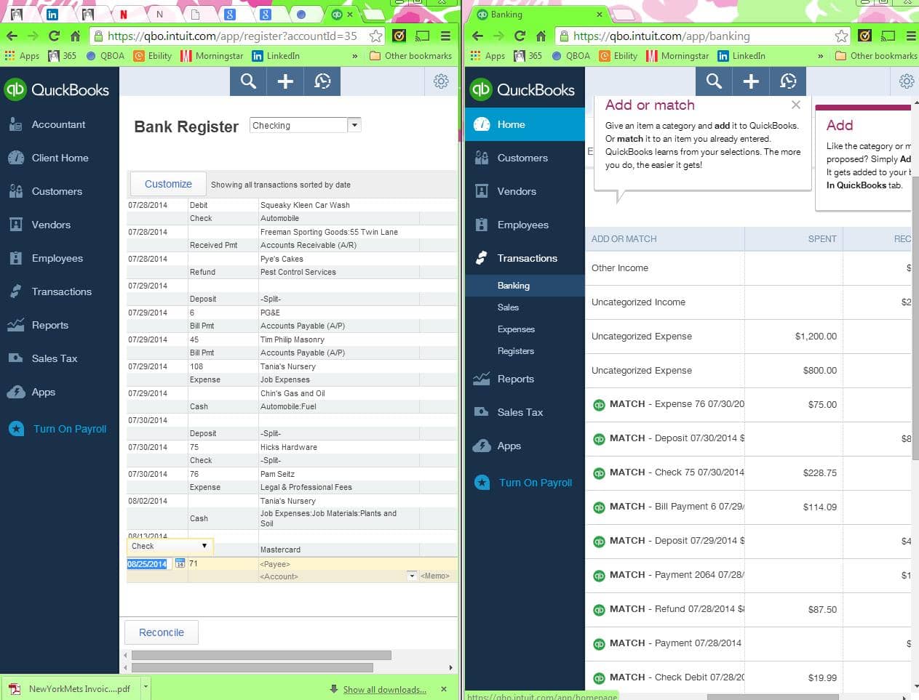Viewport: 919px width, 700px height.
Task: Open Chrome menu in left browser window
Action: (445, 36)
